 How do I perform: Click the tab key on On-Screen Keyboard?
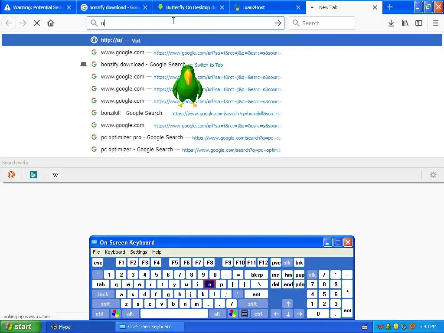tap(101, 284)
